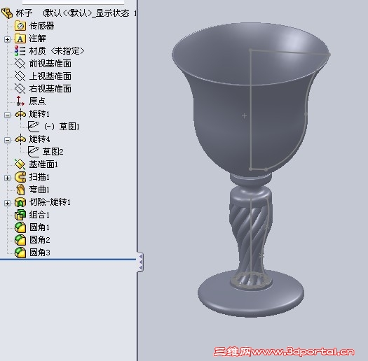The width and height of the screenshot is (368, 361).
Task: Select the 传感器 sensors folder icon
Action: pyautogui.click(x=20, y=26)
